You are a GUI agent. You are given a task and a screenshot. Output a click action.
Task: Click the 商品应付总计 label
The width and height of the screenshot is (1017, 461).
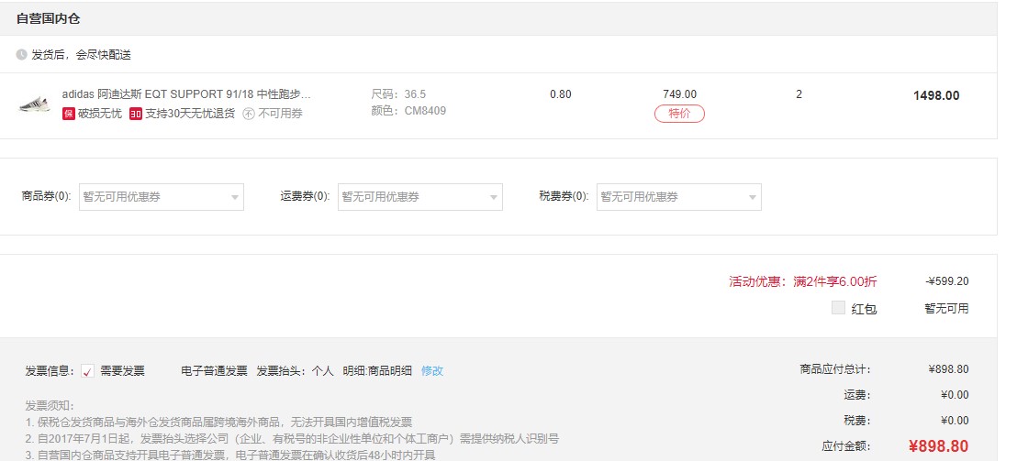835,369
